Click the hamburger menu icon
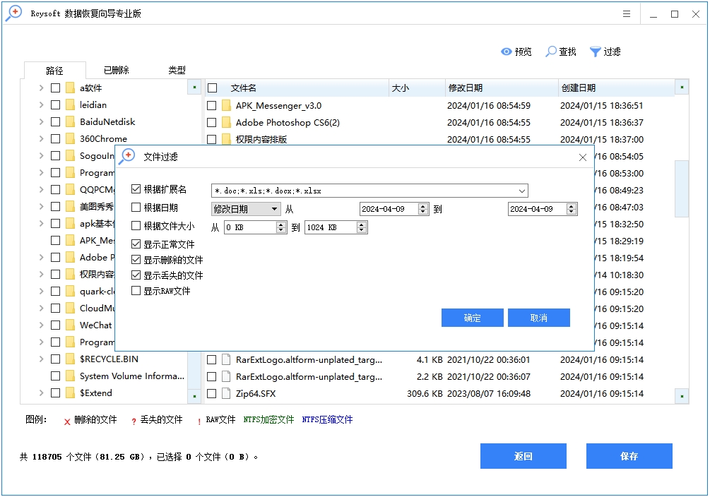Viewport: 710px width, 497px height. click(626, 13)
